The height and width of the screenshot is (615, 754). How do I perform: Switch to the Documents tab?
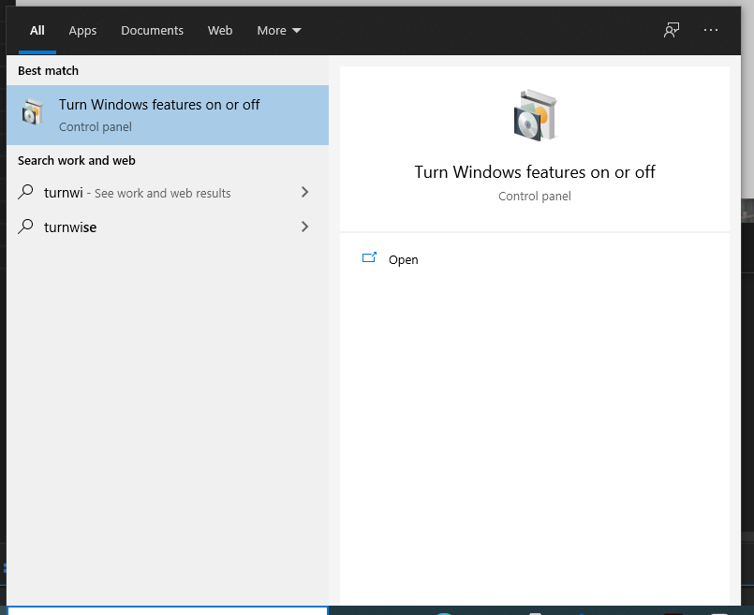pos(152,30)
